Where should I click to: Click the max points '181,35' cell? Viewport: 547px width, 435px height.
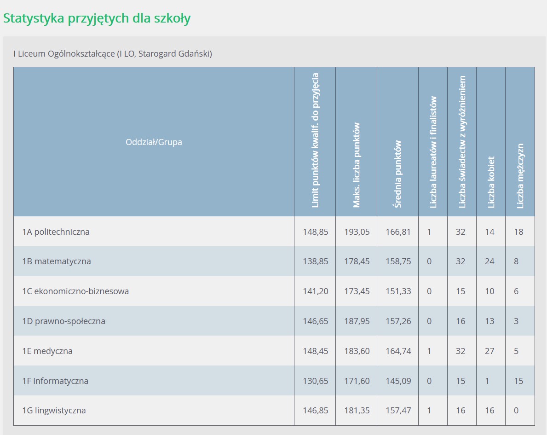coord(357,411)
